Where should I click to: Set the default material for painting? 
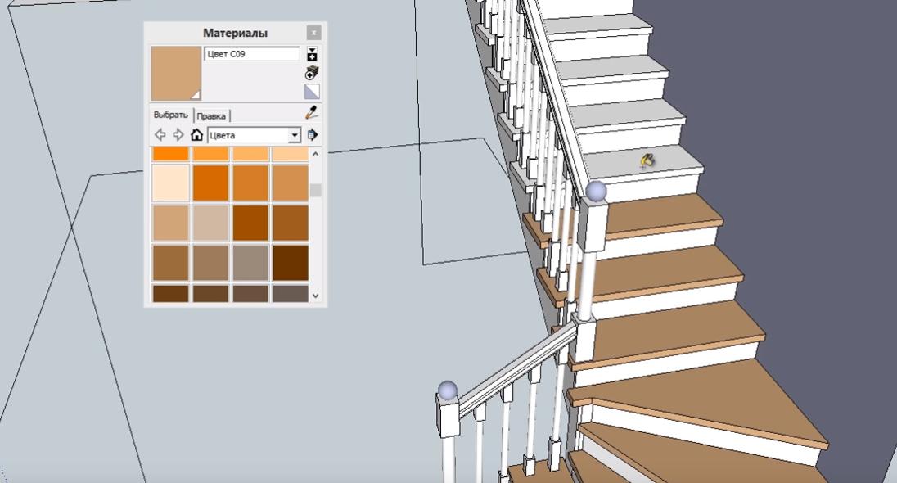pos(312,92)
